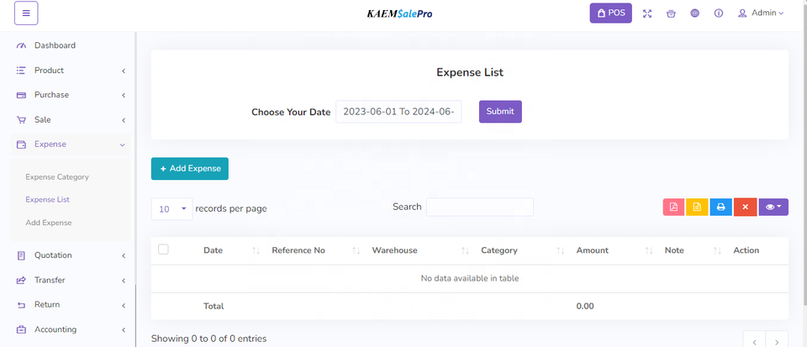The height and width of the screenshot is (347, 807).
Task: Click the Submit date button
Action: [500, 112]
